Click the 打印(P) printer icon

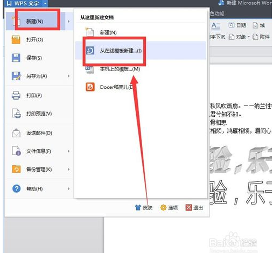[16, 95]
